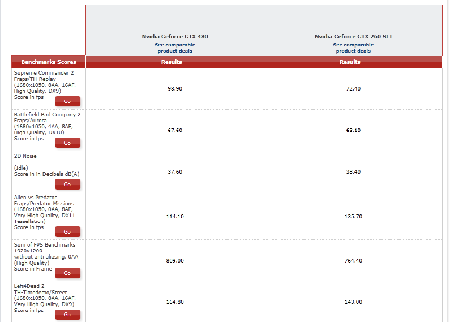
Task: Click Go button for Supreme Commander 2 benchmark
Action: pos(67,101)
